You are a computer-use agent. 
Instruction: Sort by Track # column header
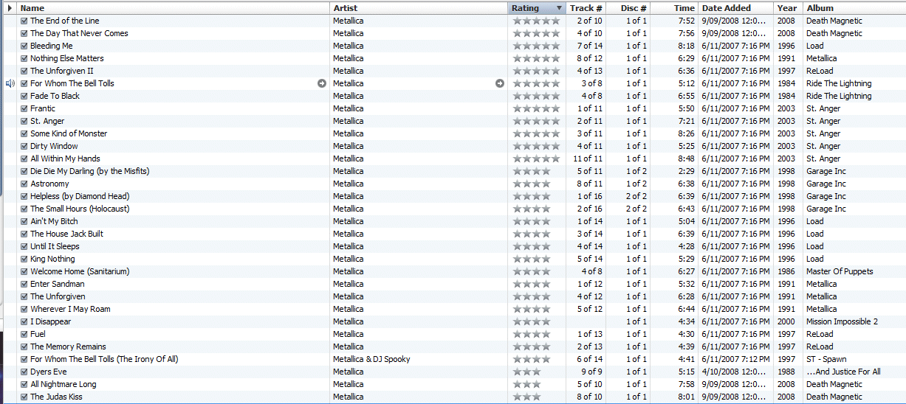click(586, 8)
